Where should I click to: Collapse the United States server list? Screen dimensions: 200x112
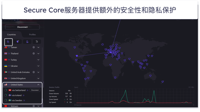point(38,85)
